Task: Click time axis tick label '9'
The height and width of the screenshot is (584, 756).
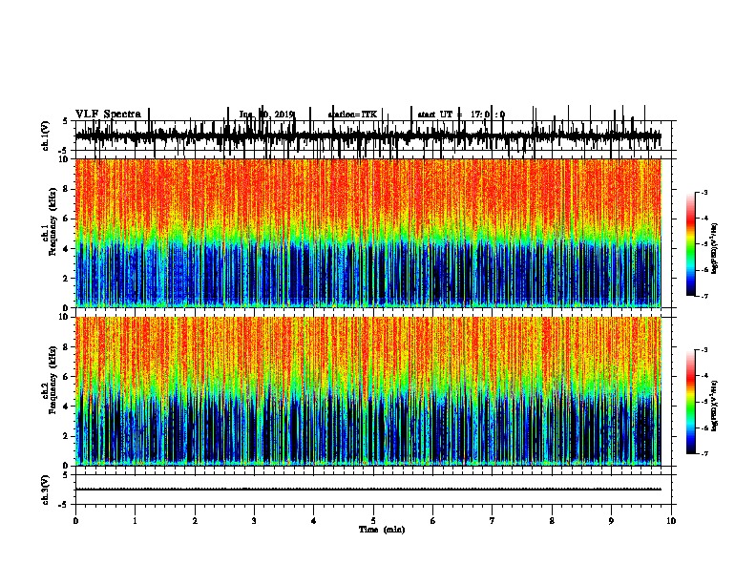Action: tap(611, 521)
